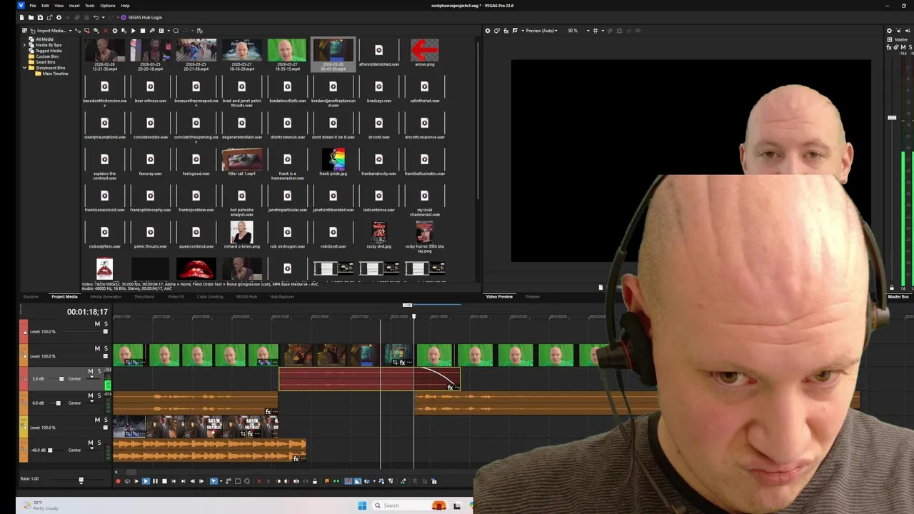Click the Normal Edit tool arrow
The image size is (914, 514).
coord(214,481)
